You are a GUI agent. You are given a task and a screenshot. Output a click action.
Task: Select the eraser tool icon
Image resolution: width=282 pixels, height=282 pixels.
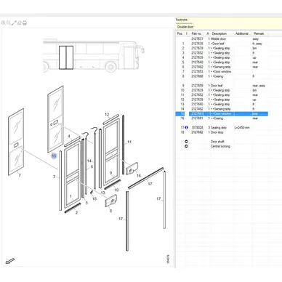point(20,23)
